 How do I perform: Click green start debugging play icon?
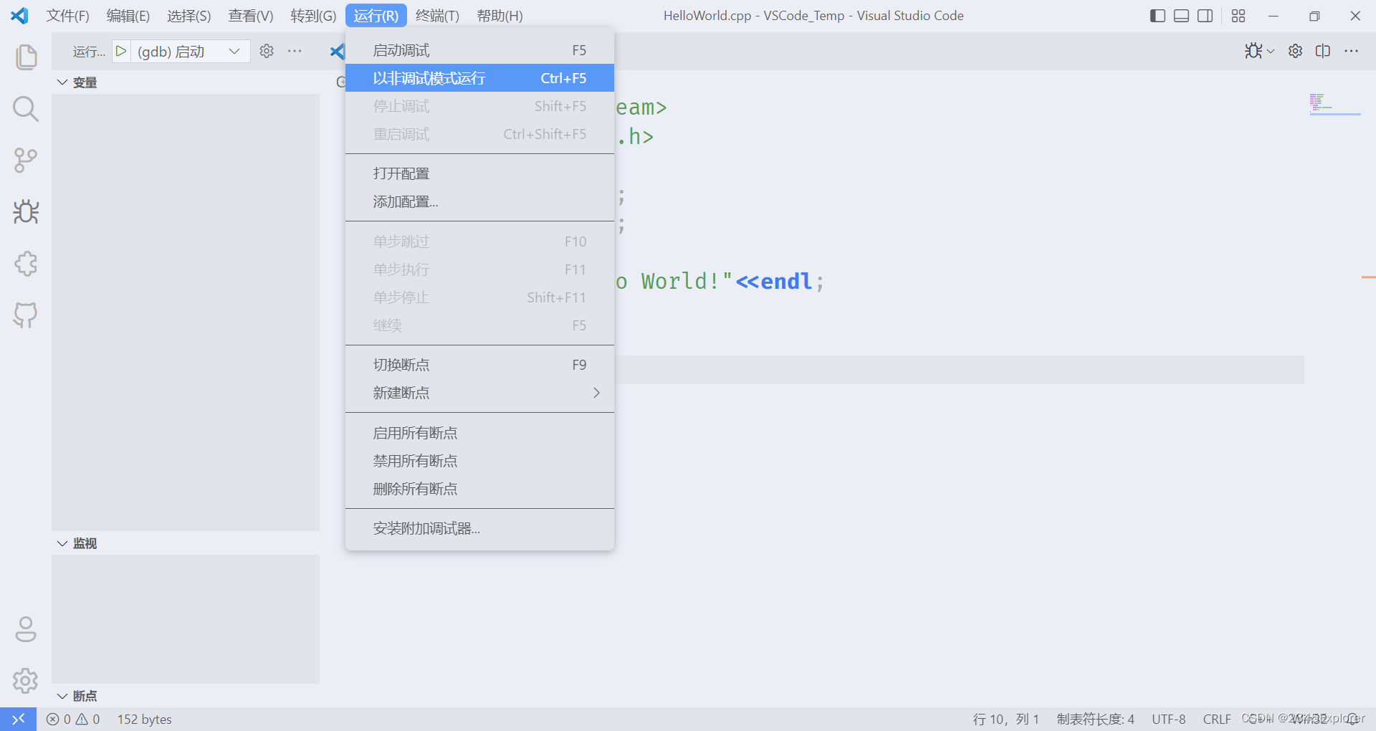(121, 51)
